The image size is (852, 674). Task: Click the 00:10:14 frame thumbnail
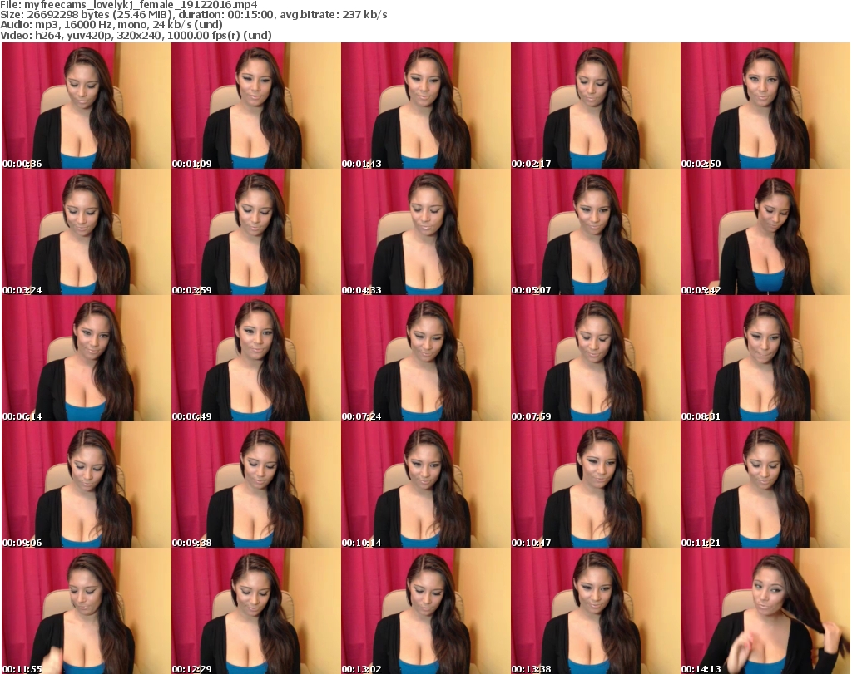click(x=425, y=485)
